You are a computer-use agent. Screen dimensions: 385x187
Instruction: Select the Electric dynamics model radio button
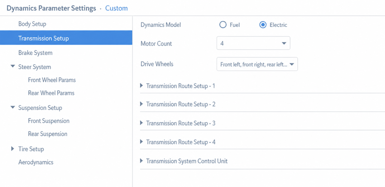[263, 25]
